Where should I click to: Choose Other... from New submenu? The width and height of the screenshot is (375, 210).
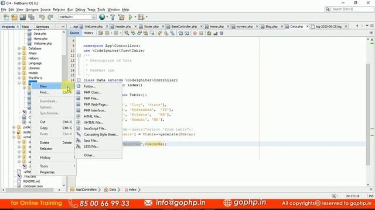(98, 155)
